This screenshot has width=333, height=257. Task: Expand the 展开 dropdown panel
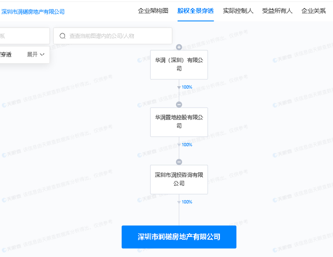36,54
